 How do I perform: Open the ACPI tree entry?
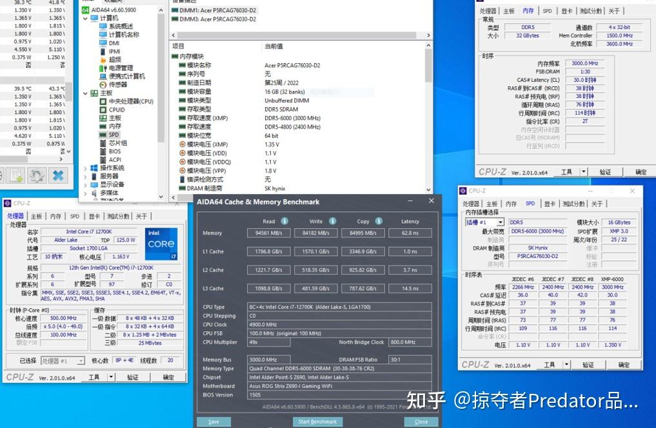coord(110,160)
